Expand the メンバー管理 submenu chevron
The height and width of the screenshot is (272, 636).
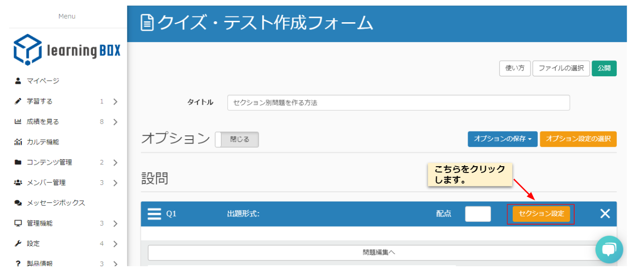[115, 183]
